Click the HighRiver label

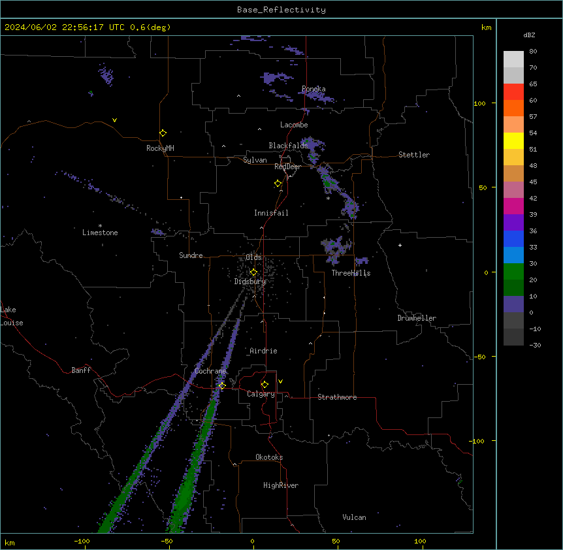coord(281,485)
